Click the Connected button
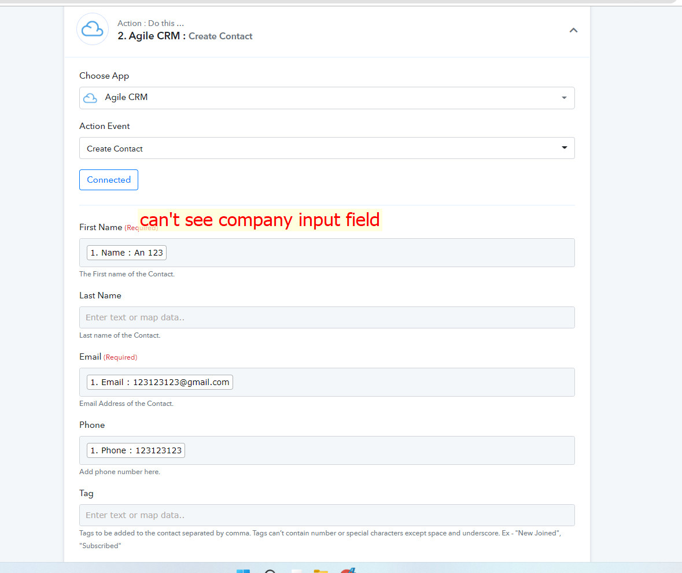682x573 pixels. tap(109, 180)
